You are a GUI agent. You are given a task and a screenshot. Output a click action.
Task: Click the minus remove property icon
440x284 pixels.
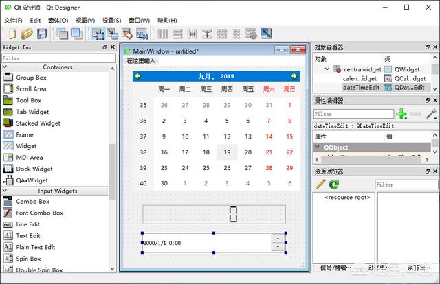(416, 114)
